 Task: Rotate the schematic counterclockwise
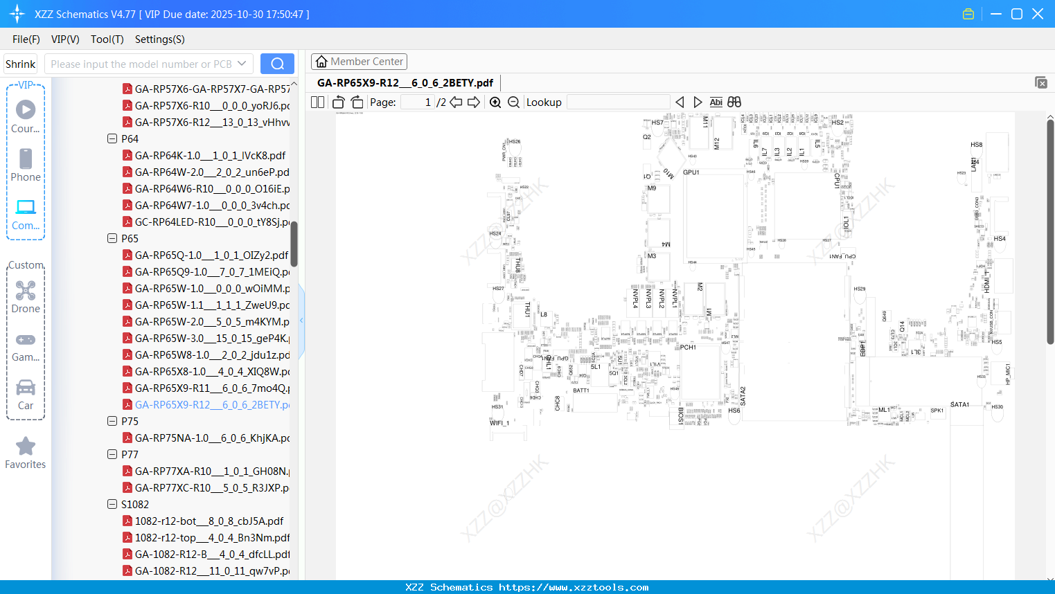[x=339, y=102]
